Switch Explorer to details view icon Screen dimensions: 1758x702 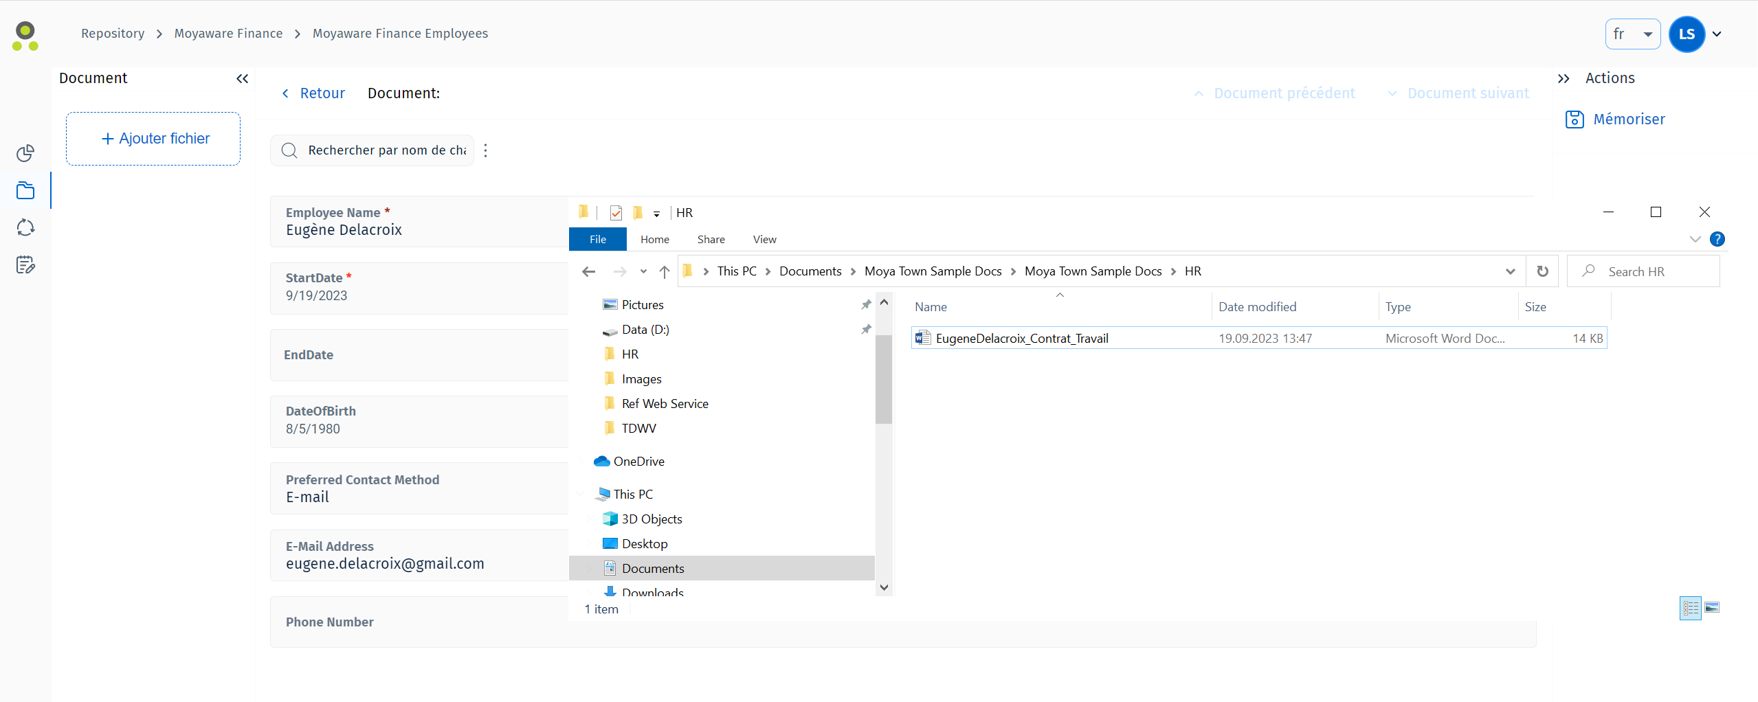pos(1691,608)
